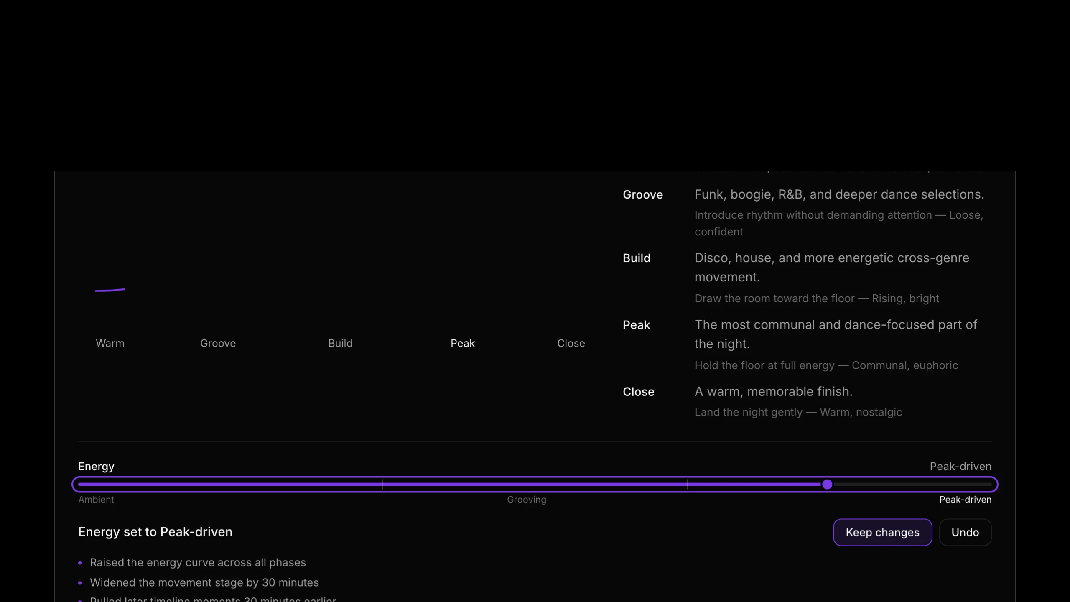The height and width of the screenshot is (602, 1070).
Task: Select the Groove phase on the chart
Action: (218, 343)
